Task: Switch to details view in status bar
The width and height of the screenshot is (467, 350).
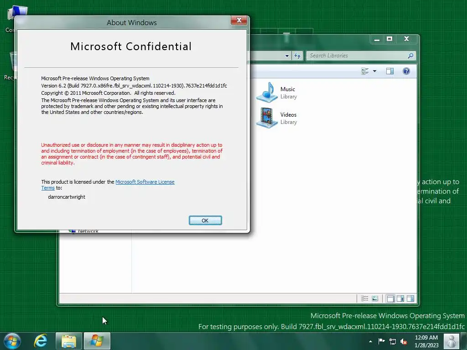Action: pos(364,299)
